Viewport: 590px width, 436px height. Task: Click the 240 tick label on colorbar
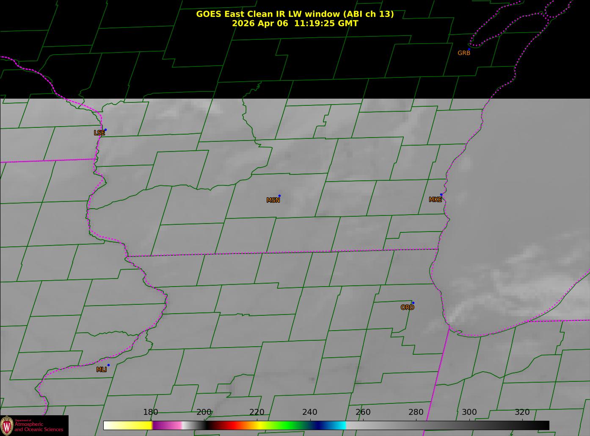coord(310,412)
